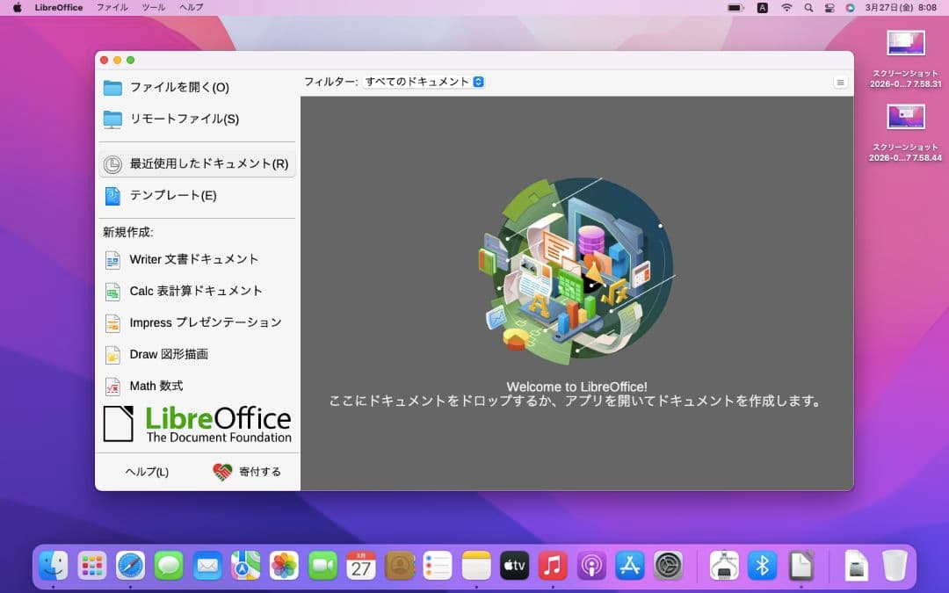Open Finder from the Dock

54,566
